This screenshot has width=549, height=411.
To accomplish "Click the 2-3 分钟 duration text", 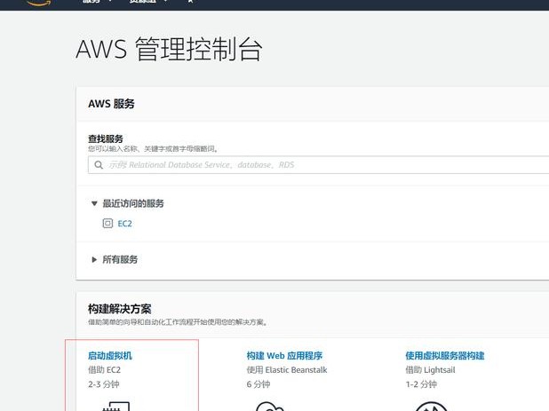I will [x=104, y=384].
